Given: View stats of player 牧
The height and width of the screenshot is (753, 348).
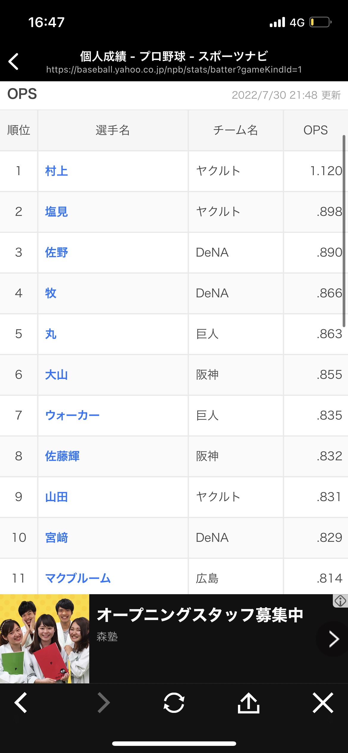Looking at the screenshot, I should tap(51, 293).
